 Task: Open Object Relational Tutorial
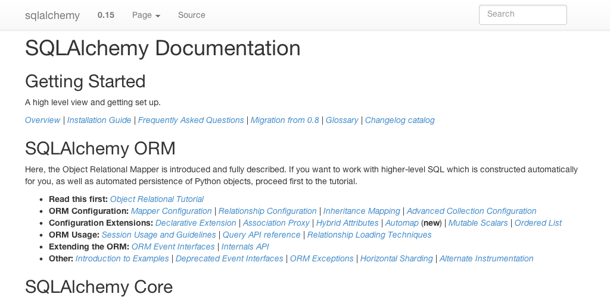tap(157, 200)
